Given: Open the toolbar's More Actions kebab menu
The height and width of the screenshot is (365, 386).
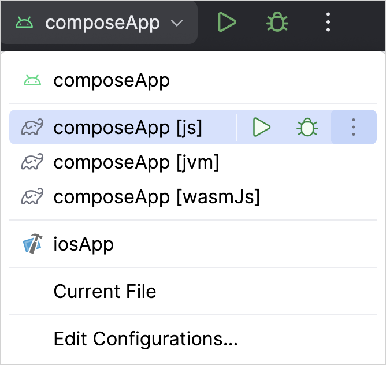Looking at the screenshot, I should point(328,23).
